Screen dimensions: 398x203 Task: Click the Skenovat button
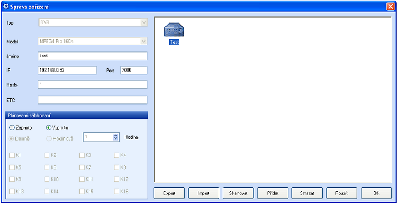click(x=238, y=193)
